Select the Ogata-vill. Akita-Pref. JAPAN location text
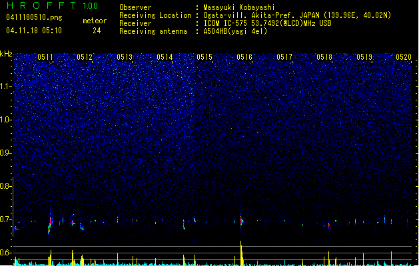419x266 pixels. 297,15
